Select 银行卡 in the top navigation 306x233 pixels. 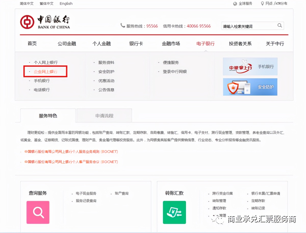(x=136, y=43)
